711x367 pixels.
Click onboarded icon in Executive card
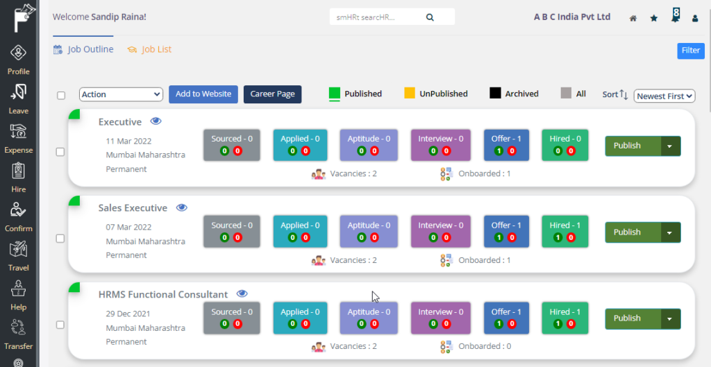(446, 174)
